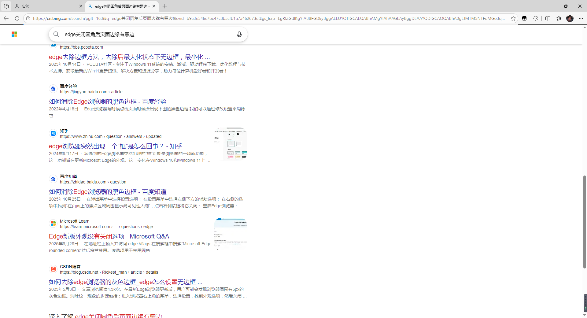Select the edge关闭圆角 search tab
This screenshot has width=587, height=318.
point(122,6)
